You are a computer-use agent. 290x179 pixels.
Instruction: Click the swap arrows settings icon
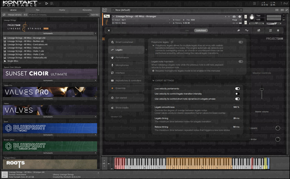[x=271, y=30]
